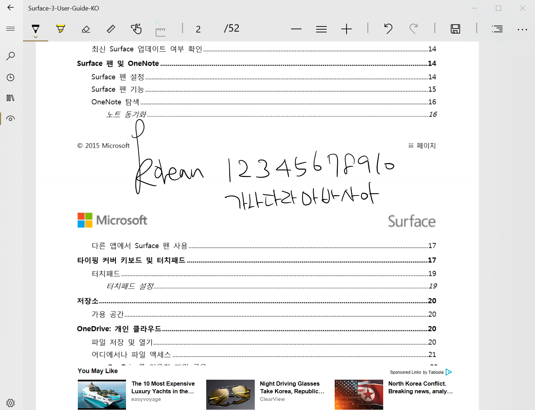Open 'North Korea Conflict.' ad headline
The image size is (535, 410).
tap(421, 387)
